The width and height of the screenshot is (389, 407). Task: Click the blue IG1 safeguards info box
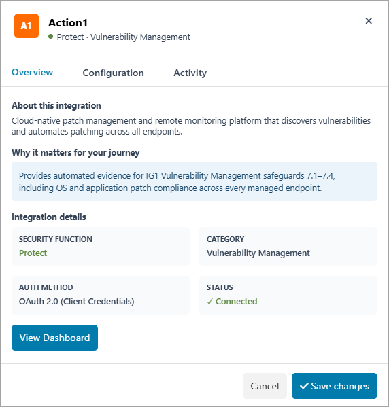click(194, 181)
